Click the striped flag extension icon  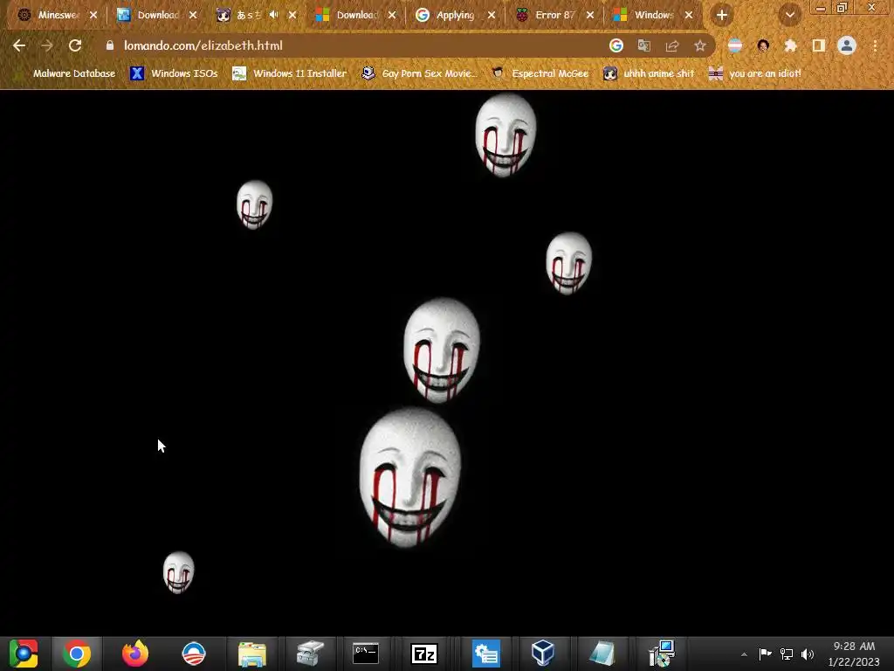tap(735, 45)
